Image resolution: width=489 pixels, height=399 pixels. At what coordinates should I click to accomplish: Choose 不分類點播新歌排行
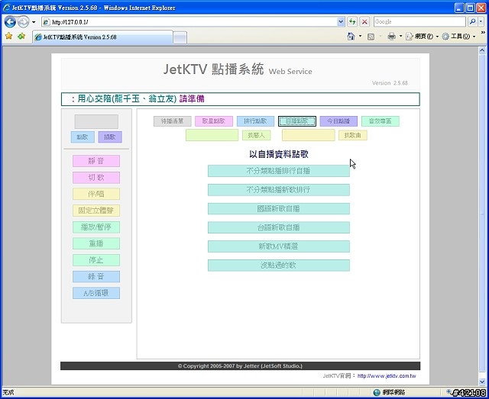[279, 190]
